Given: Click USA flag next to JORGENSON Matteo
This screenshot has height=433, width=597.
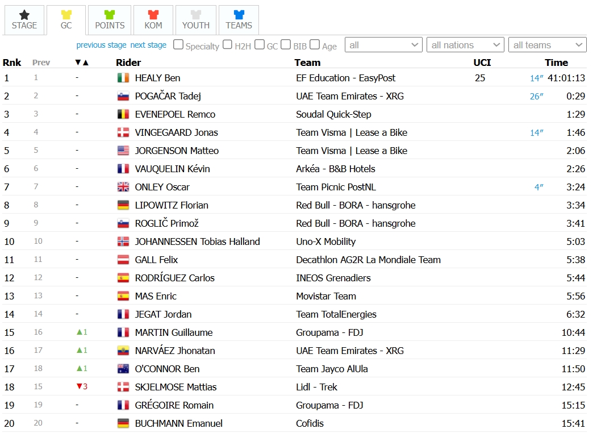Looking at the screenshot, I should (x=123, y=151).
